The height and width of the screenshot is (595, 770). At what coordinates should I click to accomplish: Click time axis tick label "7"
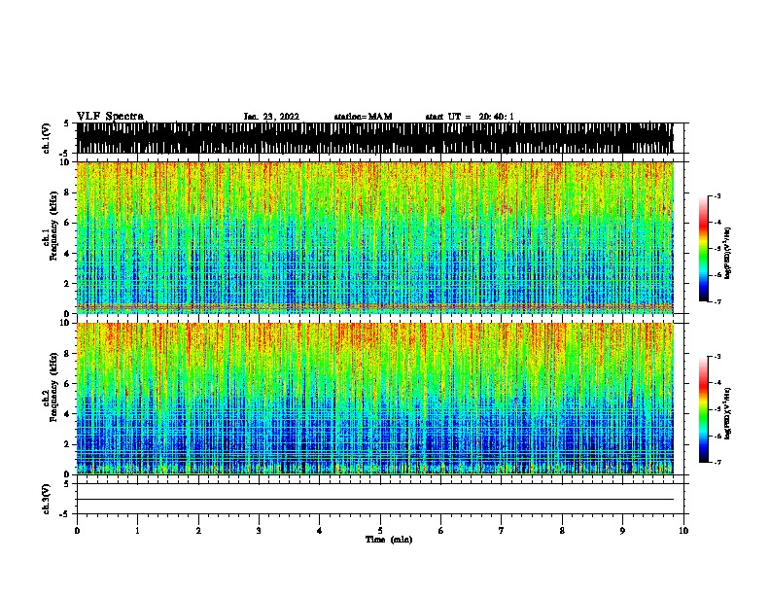502,531
